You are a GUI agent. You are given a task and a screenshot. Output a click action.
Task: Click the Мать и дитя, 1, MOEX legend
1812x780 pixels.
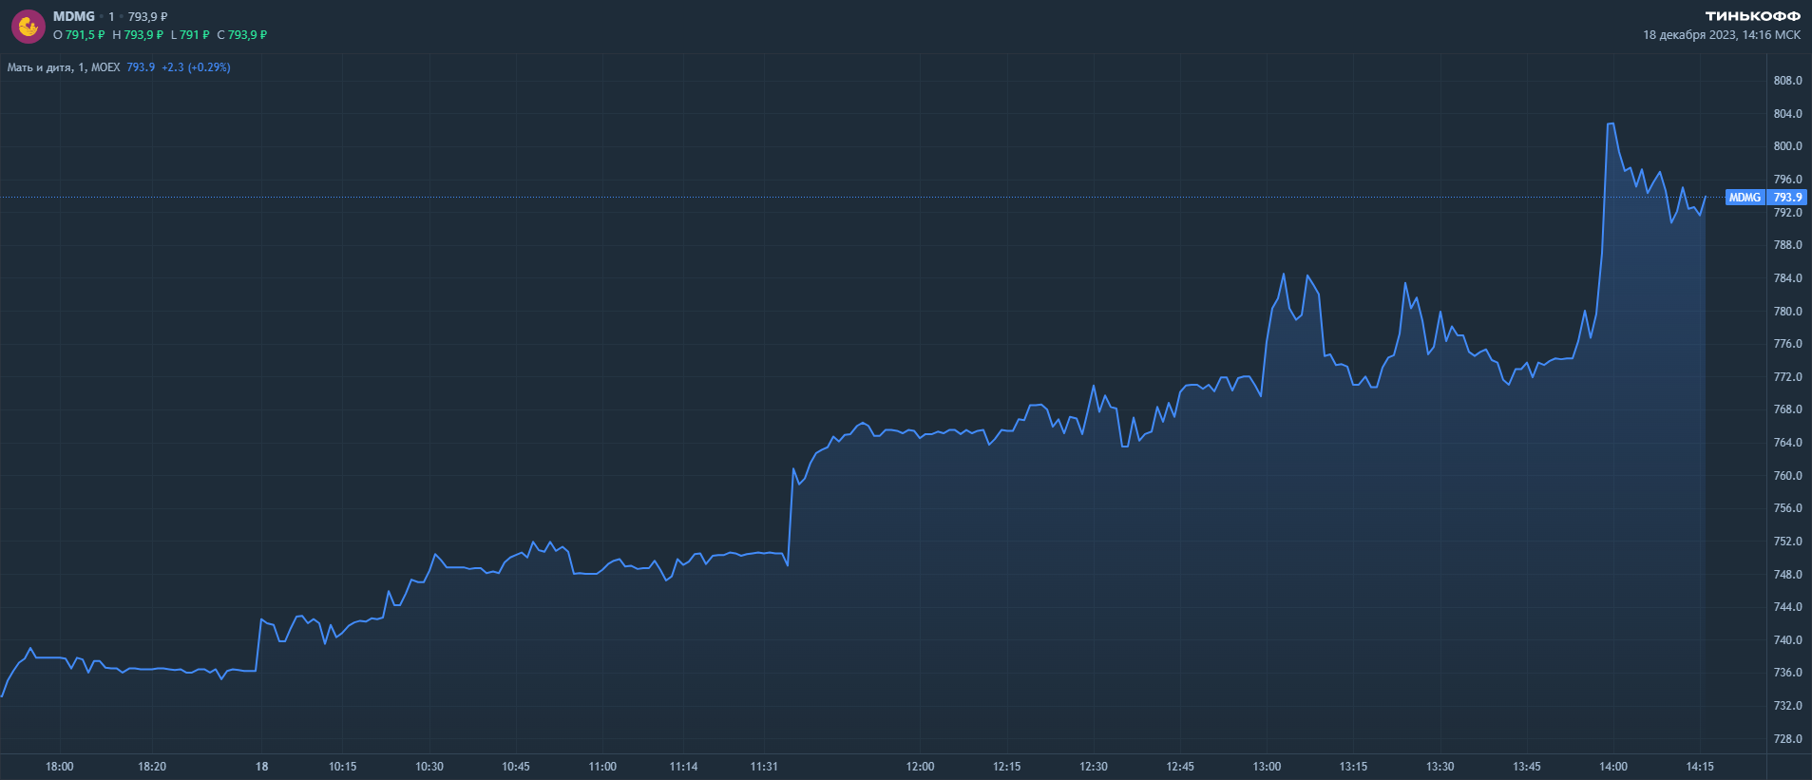[64, 67]
